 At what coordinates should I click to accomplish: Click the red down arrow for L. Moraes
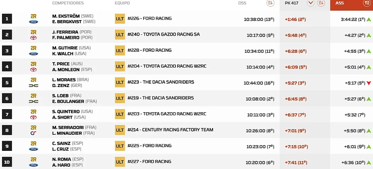click(x=369, y=83)
